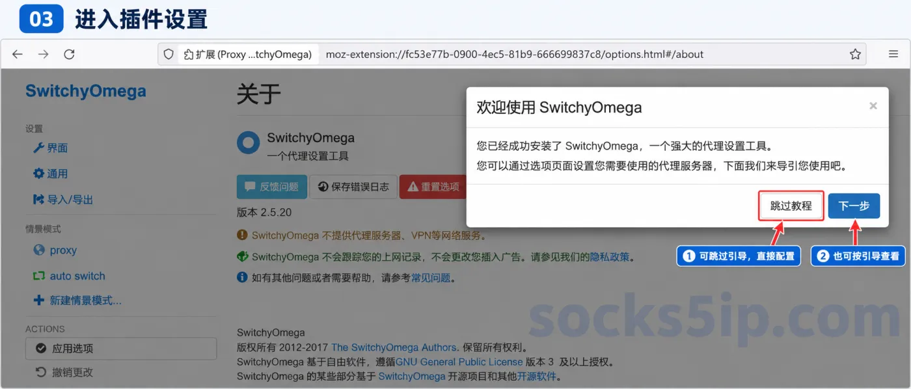The height and width of the screenshot is (389, 911).
Task: Click the checkmark icon in 应用选项
Action: pos(41,349)
